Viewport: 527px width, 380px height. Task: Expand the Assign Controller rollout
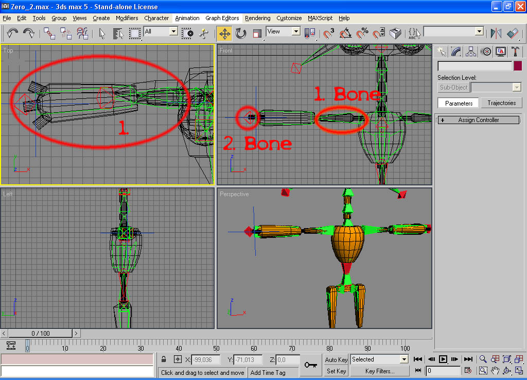(x=479, y=120)
